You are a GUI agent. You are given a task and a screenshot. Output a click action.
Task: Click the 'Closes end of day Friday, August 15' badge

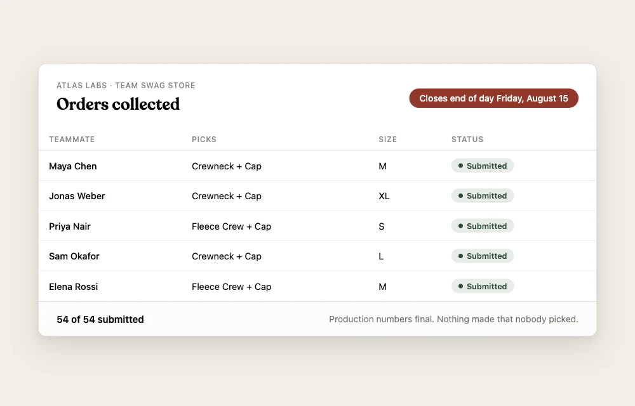pos(493,98)
